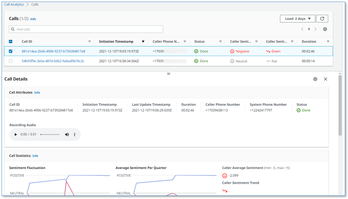
Task: Click first row Done status icon
Action: tap(196, 51)
